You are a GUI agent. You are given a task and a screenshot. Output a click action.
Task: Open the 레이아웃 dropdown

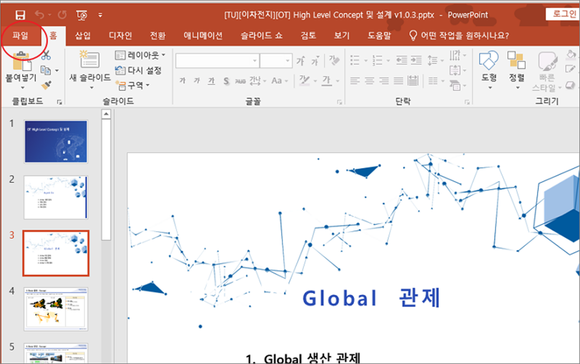(x=141, y=56)
